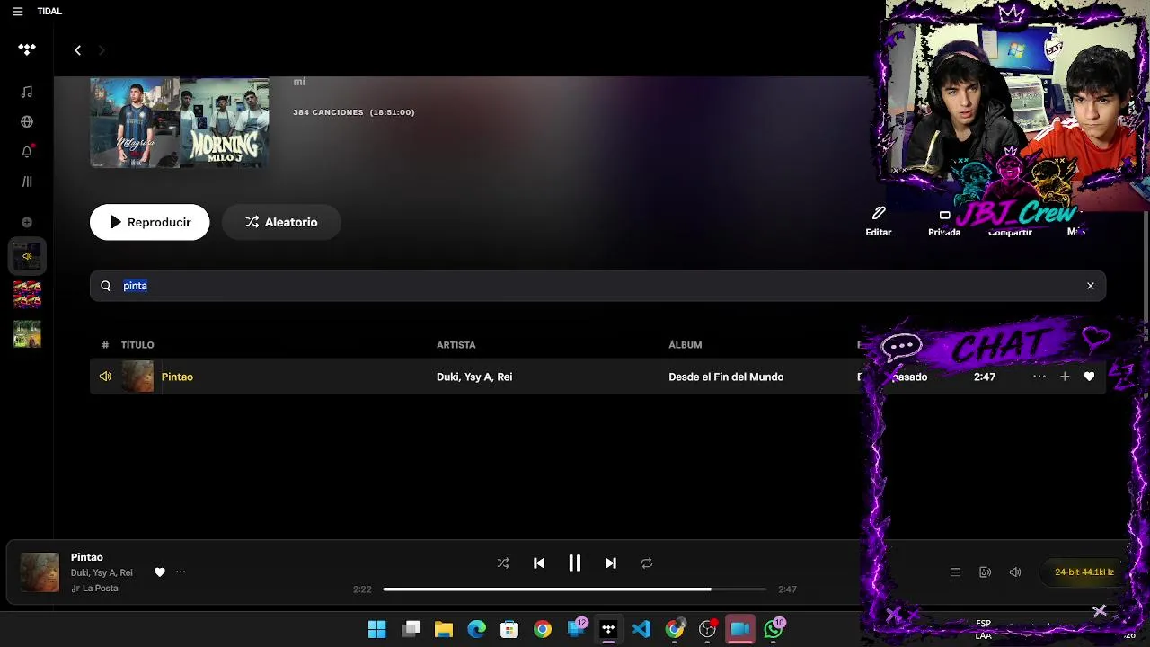Click Pintao title in the player bar
Viewport: 1150px width, 647px height.
coord(87,557)
